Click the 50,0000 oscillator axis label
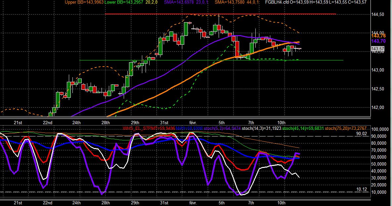Image resolution: width=392 pixels, height=206 pixels. [x=380, y=164]
